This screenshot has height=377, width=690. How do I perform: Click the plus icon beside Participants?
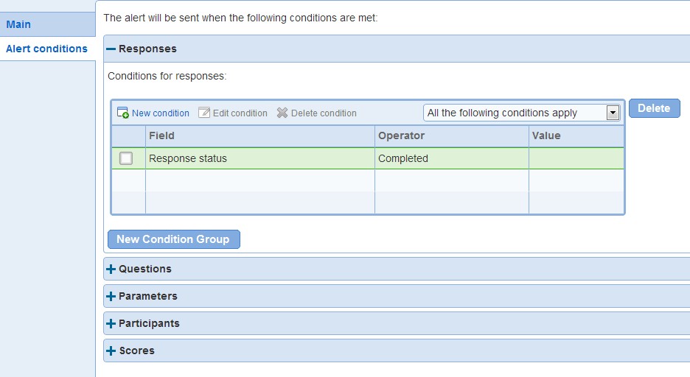click(x=111, y=323)
